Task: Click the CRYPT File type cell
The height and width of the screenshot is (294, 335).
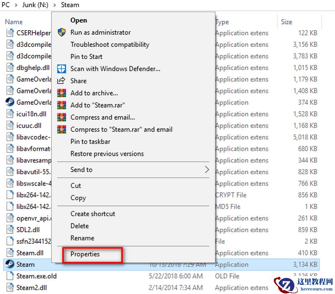Action: 231,195
